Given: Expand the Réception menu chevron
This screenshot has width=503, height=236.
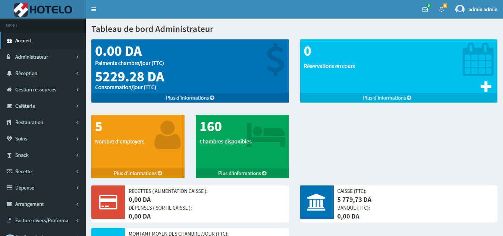Looking at the screenshot, I should 77,74.
